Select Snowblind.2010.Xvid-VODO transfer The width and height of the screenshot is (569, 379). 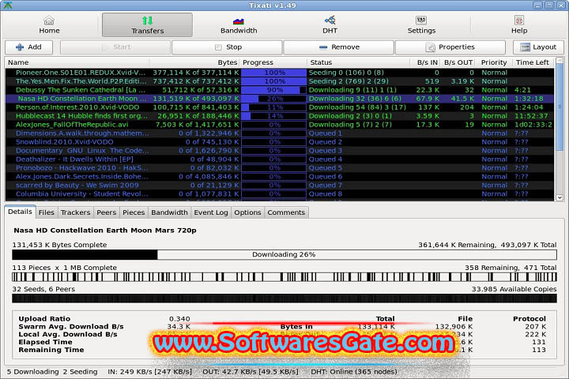(x=280, y=142)
